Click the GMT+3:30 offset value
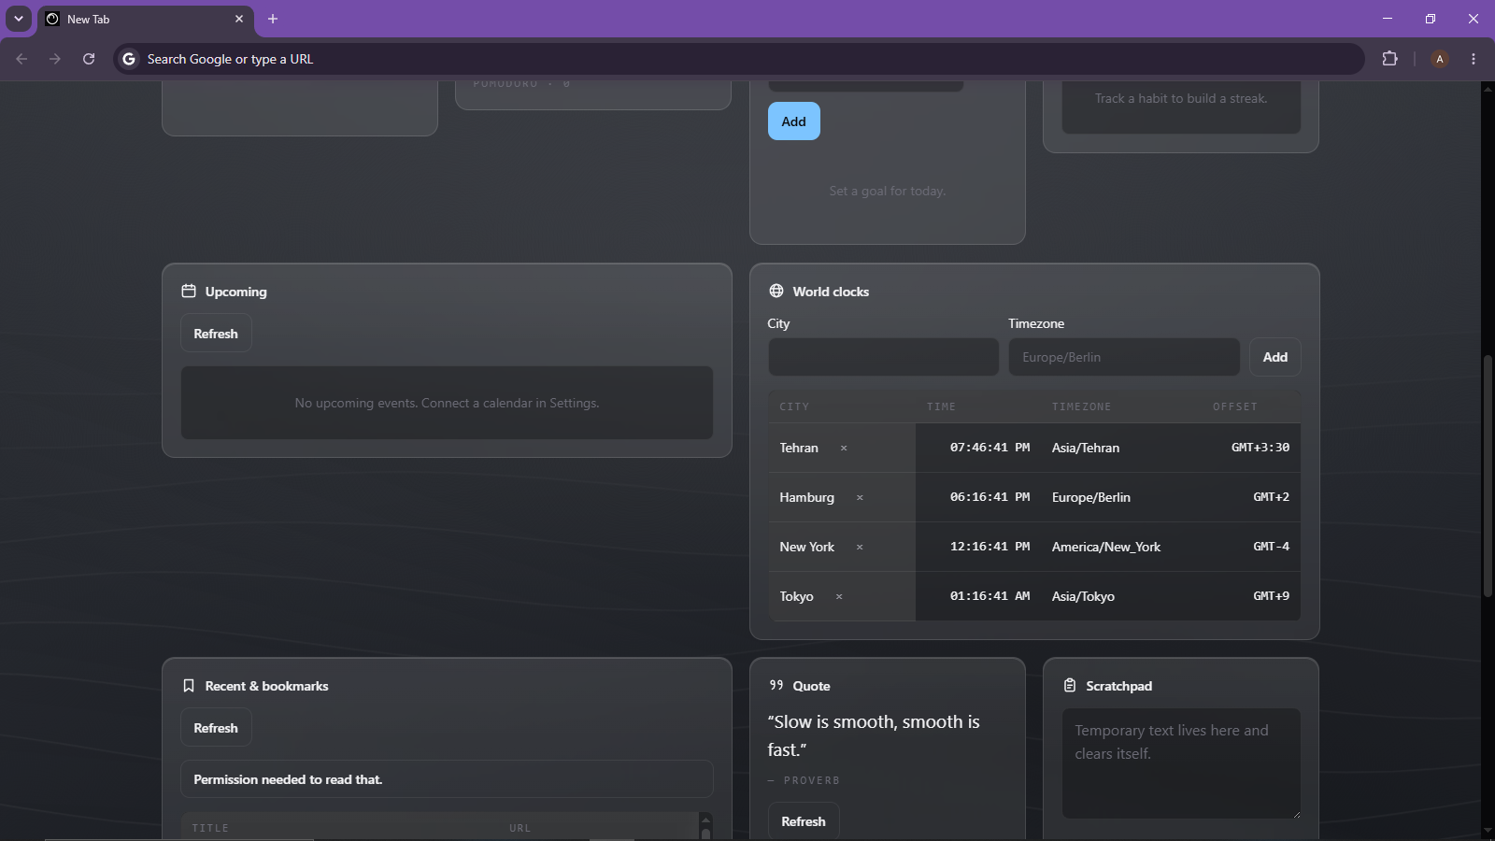 pos(1260,448)
